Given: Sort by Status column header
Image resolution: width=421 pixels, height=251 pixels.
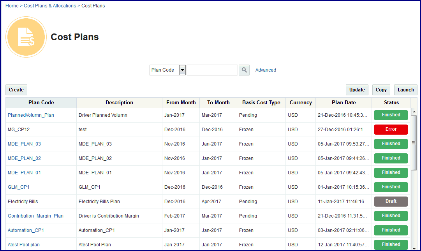Looking at the screenshot, I should pyautogui.click(x=391, y=103).
